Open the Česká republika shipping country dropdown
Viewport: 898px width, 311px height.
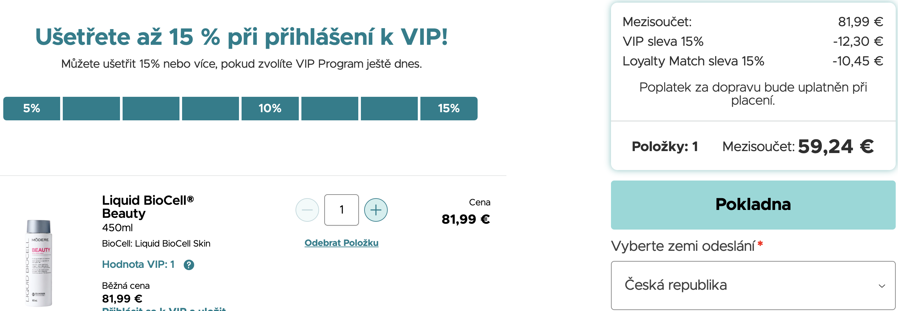pos(753,285)
